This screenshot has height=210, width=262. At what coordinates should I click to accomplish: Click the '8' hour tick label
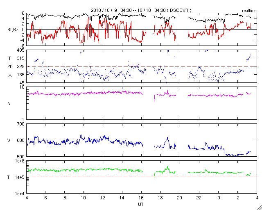(x=65, y=199)
